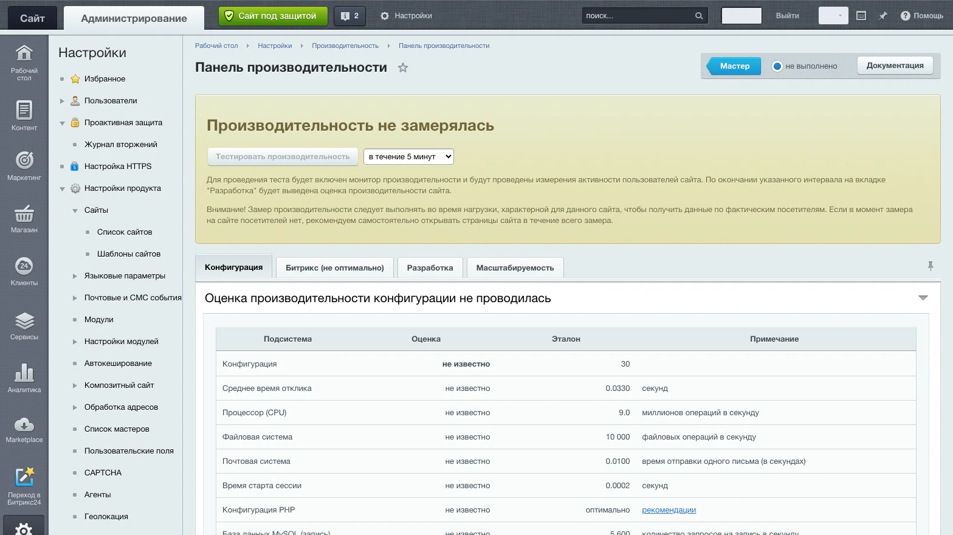Collapse the configuration assessment section arrow

(x=923, y=298)
